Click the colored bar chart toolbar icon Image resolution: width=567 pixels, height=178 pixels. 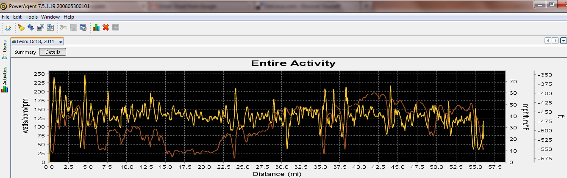96,27
